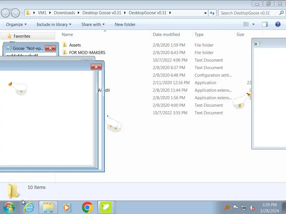The height and width of the screenshot is (214, 286).
Task: Click the goose near Application extension rows
Action: coord(242,101)
